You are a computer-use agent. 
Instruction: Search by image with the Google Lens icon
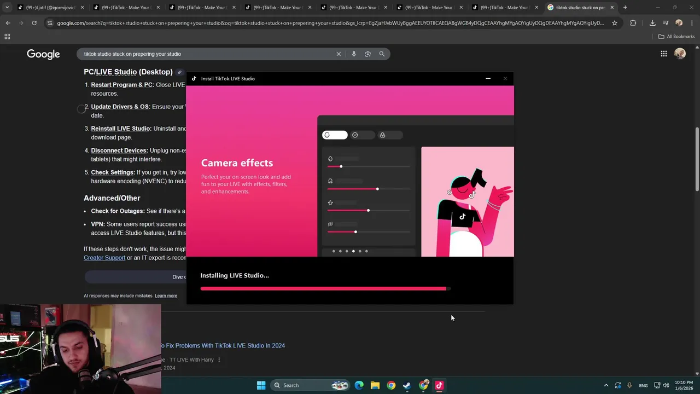[x=367, y=54]
